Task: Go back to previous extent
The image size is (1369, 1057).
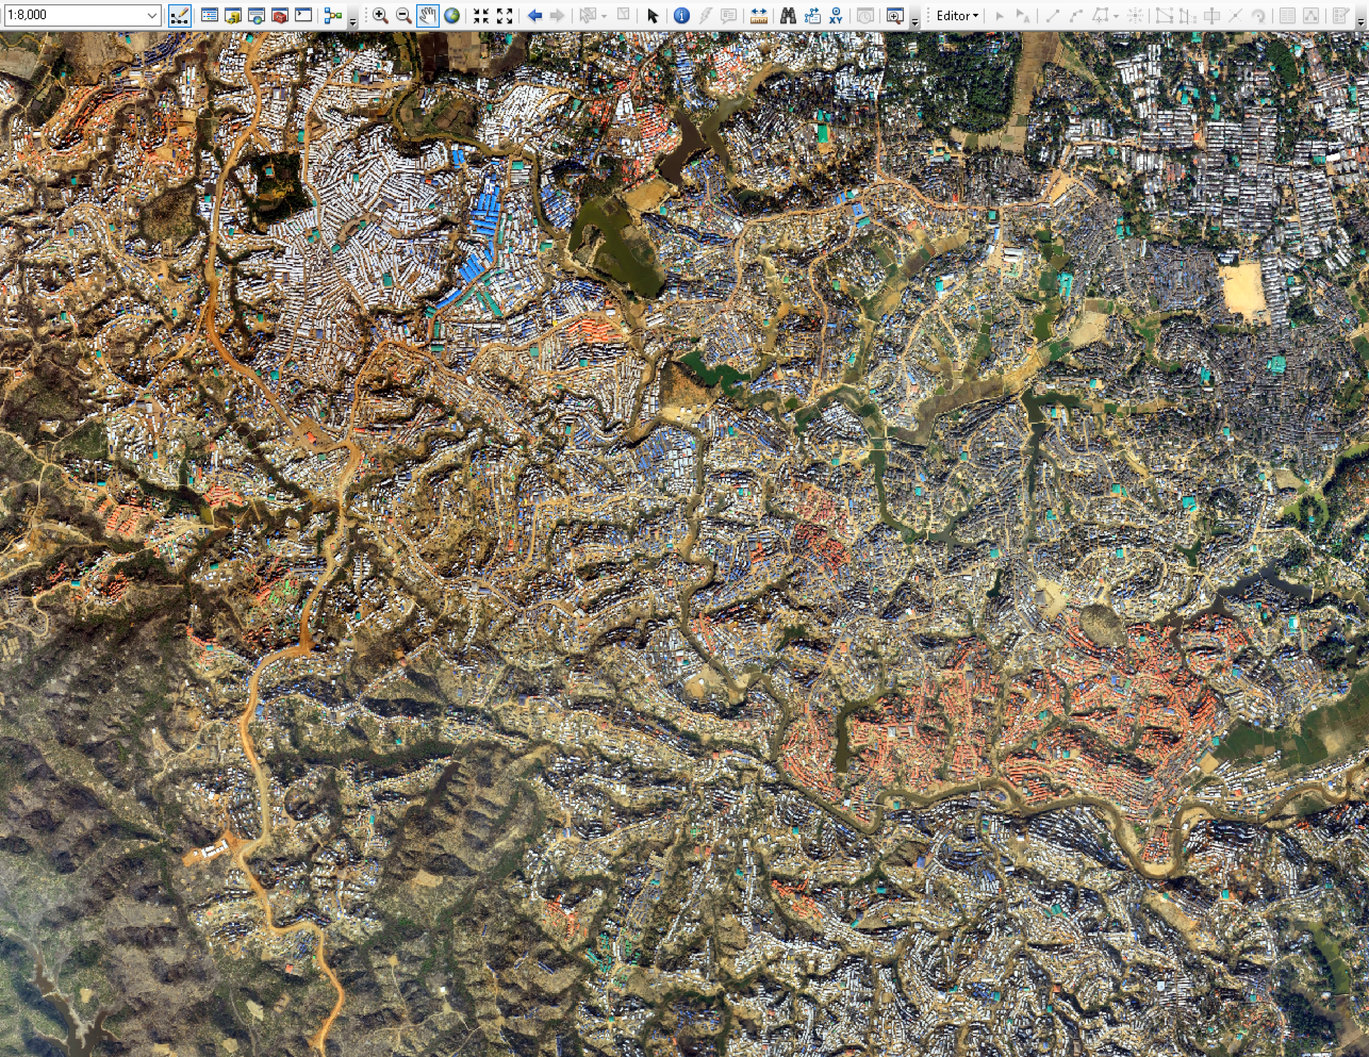Action: tap(534, 16)
